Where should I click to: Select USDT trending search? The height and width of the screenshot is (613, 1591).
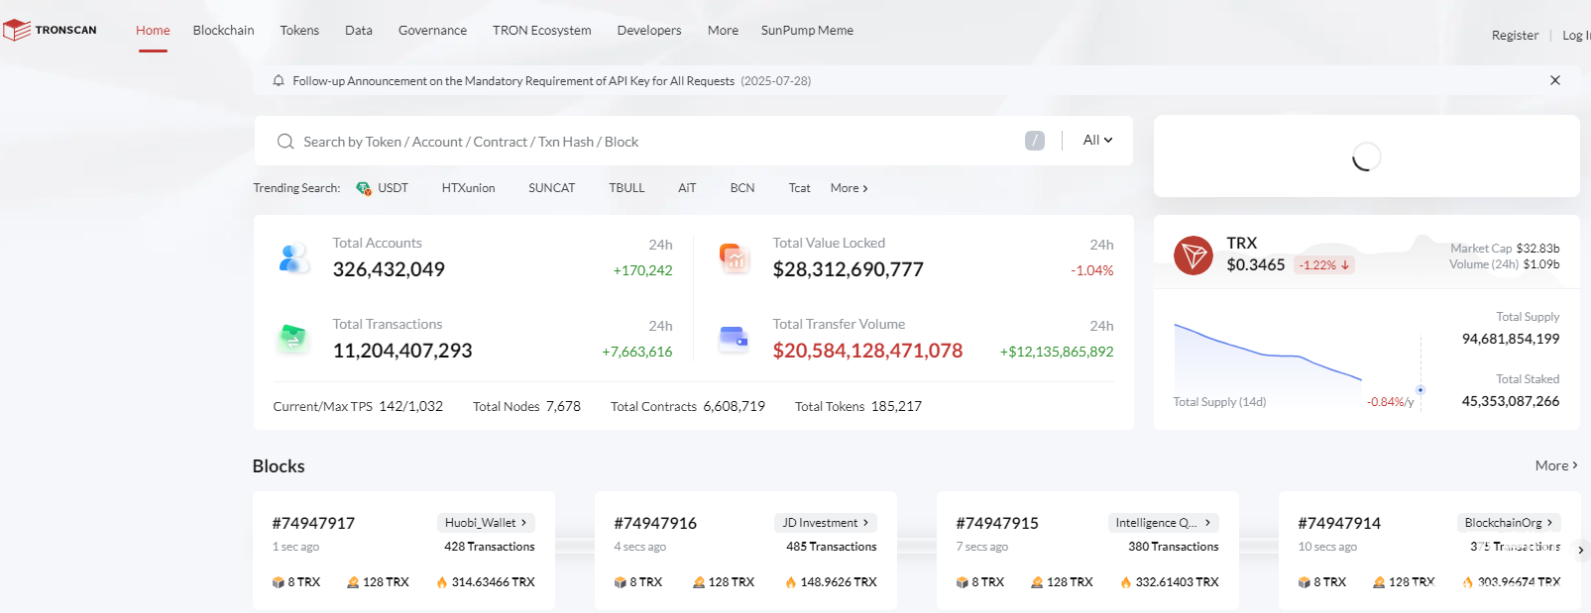(x=393, y=188)
